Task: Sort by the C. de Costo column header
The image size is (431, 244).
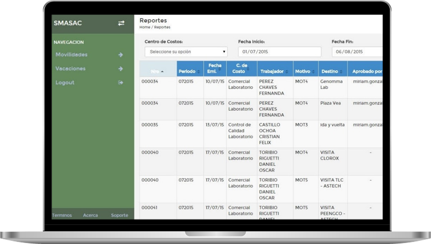Action: (x=241, y=68)
